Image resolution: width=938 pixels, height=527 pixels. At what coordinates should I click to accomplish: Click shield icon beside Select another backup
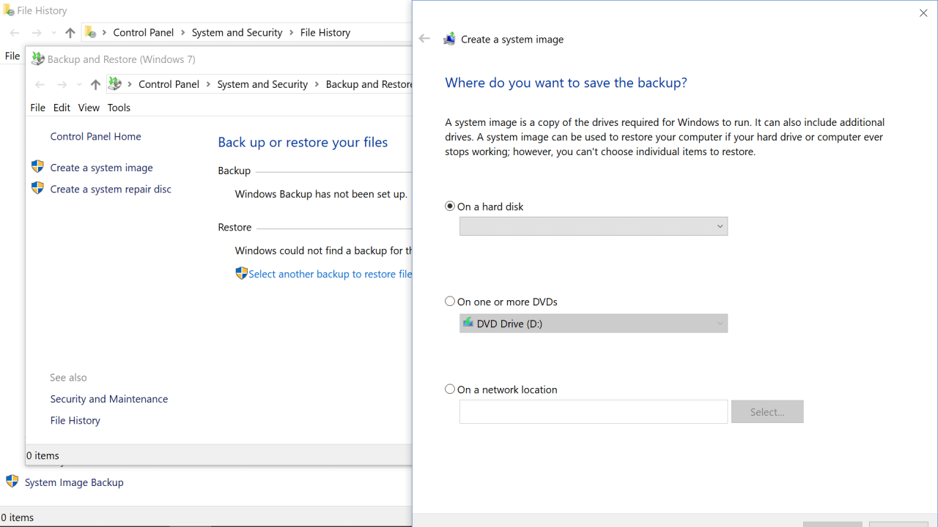(x=241, y=273)
